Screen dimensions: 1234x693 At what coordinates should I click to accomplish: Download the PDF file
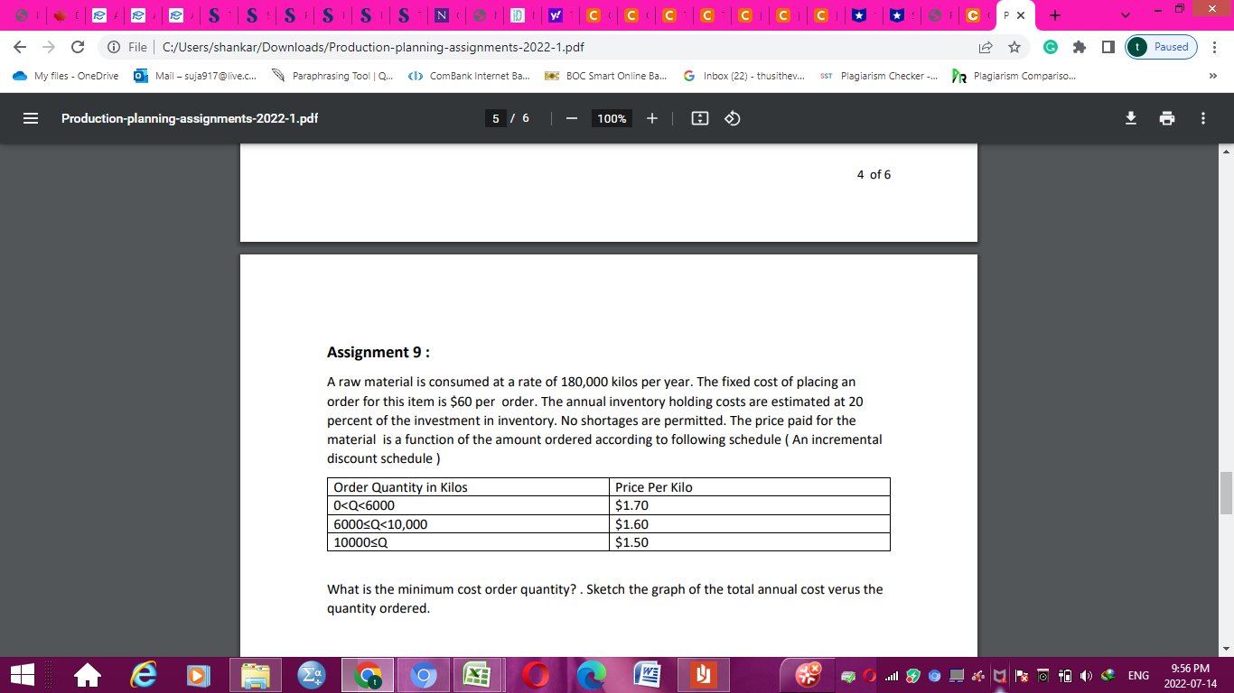1130,117
